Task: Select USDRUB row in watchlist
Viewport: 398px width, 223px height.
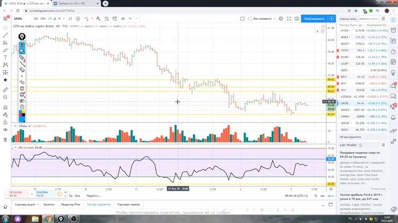Action: click(363, 97)
